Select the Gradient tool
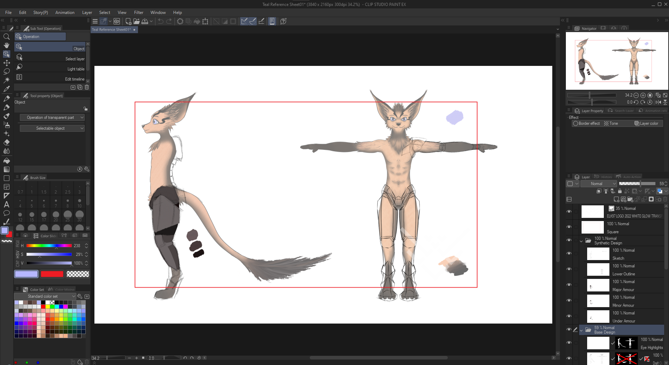Image resolution: width=669 pixels, height=365 pixels. [x=6, y=169]
